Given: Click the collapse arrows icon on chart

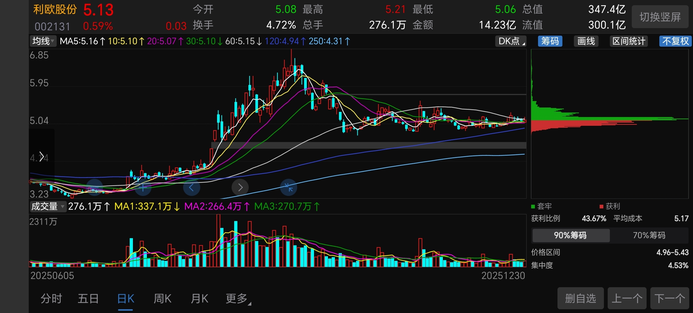Looking at the screenshot, I should coord(288,188).
